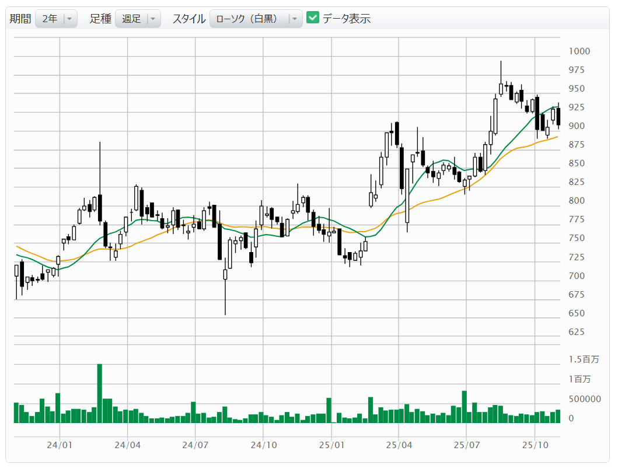Click the arrow beside 週足 selector
This screenshot has width=618, height=468.
coord(153,19)
